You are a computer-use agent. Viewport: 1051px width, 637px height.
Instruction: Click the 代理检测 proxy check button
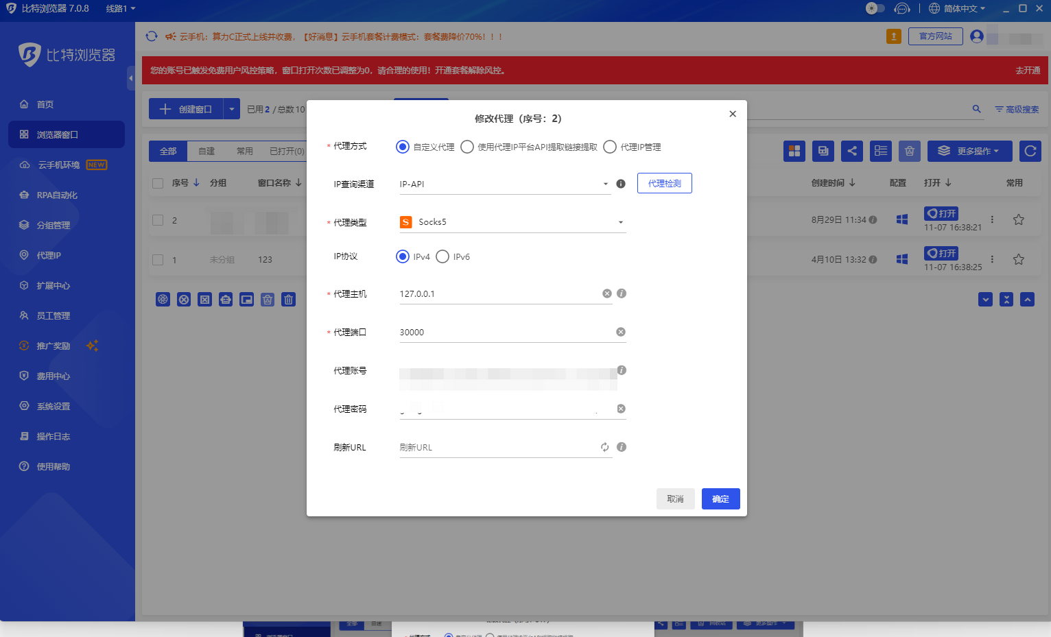coord(664,183)
